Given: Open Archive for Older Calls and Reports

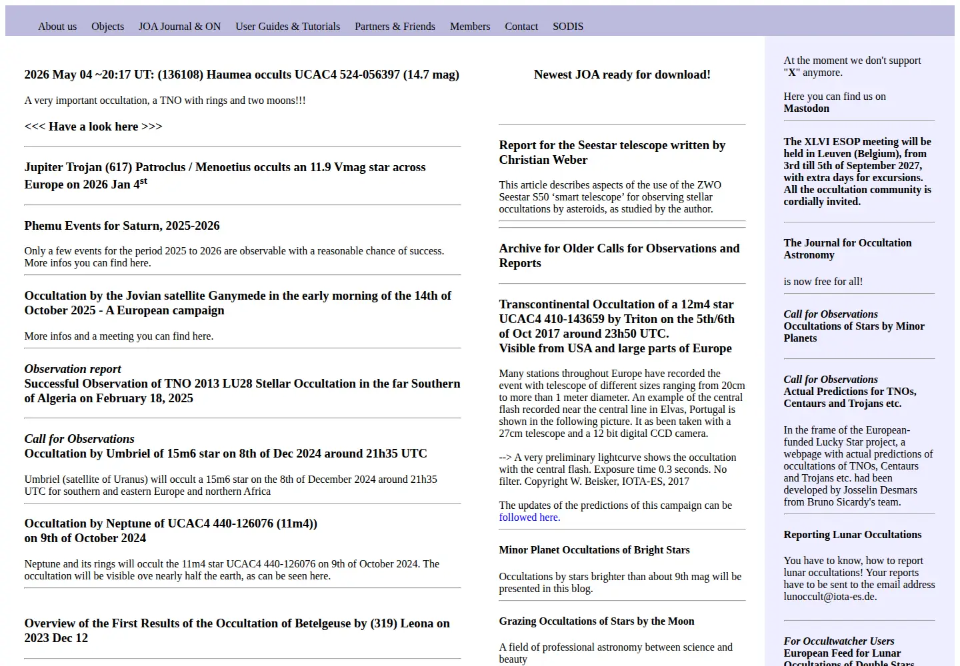Looking at the screenshot, I should pyautogui.click(x=619, y=256).
